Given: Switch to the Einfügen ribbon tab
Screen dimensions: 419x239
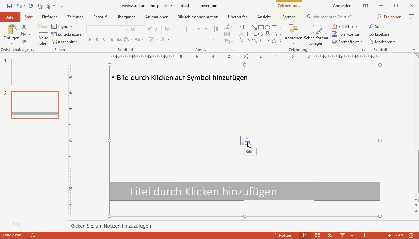Looking at the screenshot, I should 50,17.
